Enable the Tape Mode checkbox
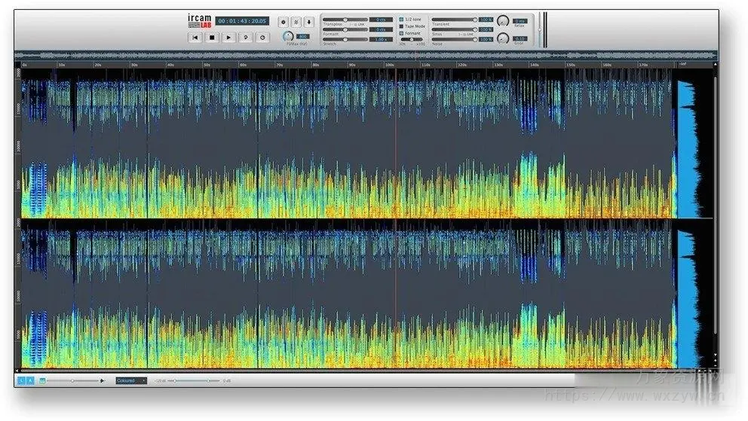 click(x=401, y=26)
